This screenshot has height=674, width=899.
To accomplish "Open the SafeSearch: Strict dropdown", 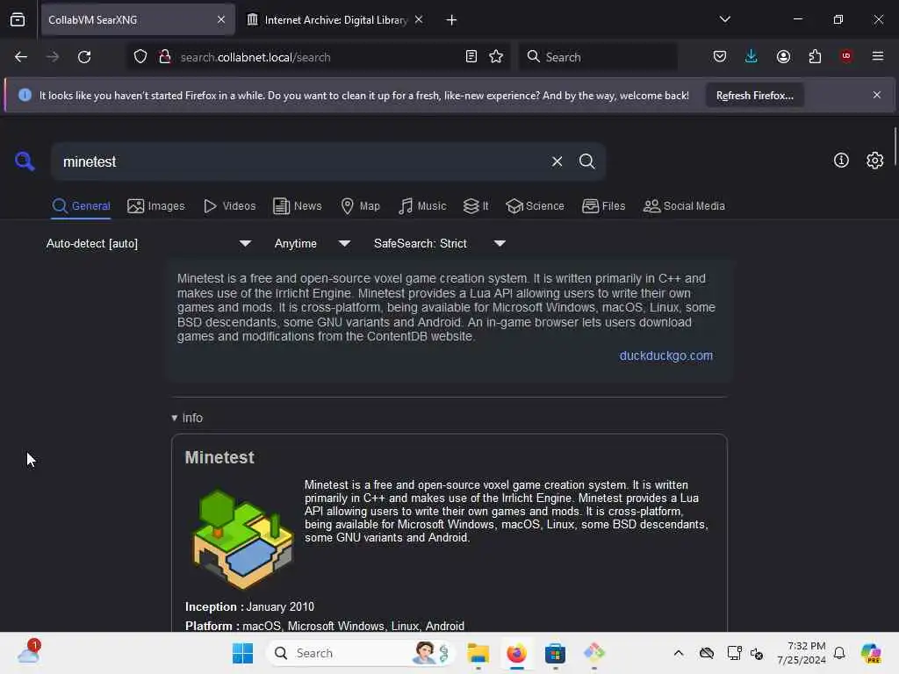I will pyautogui.click(x=439, y=244).
